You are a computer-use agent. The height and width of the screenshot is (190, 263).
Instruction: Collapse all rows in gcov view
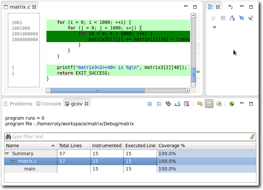tap(159, 104)
